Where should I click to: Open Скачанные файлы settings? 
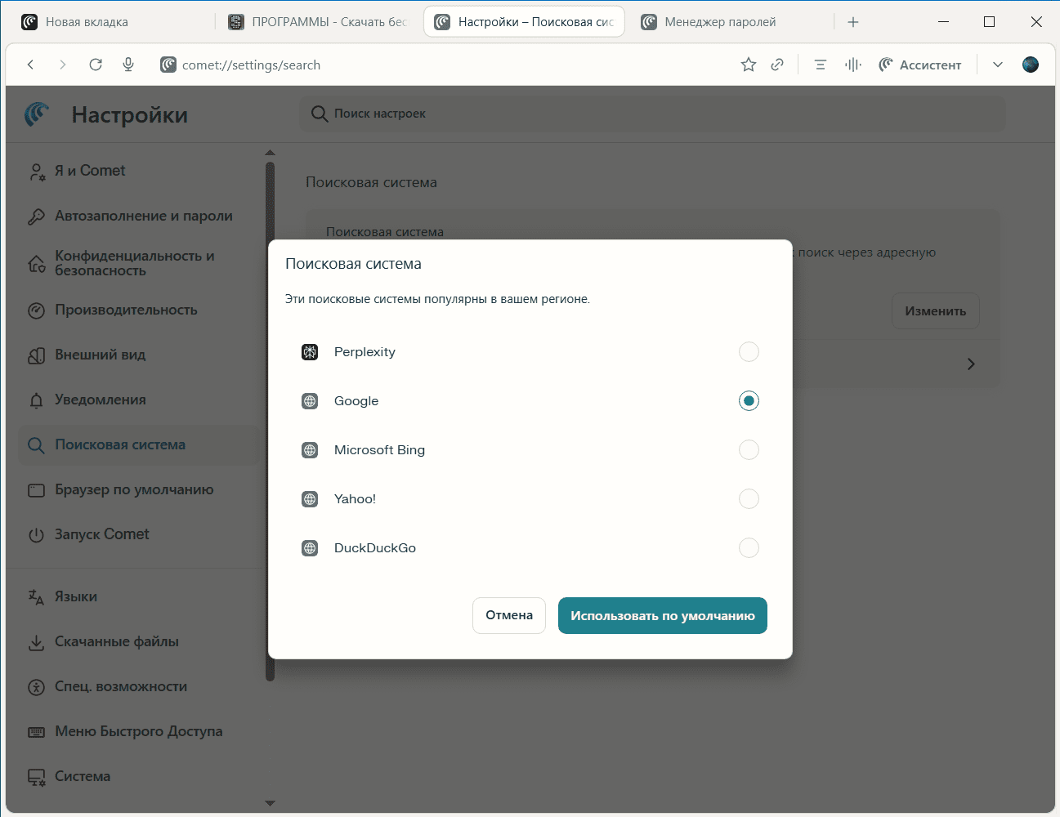(x=138, y=642)
